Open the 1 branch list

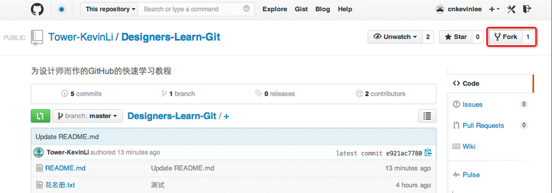point(178,94)
